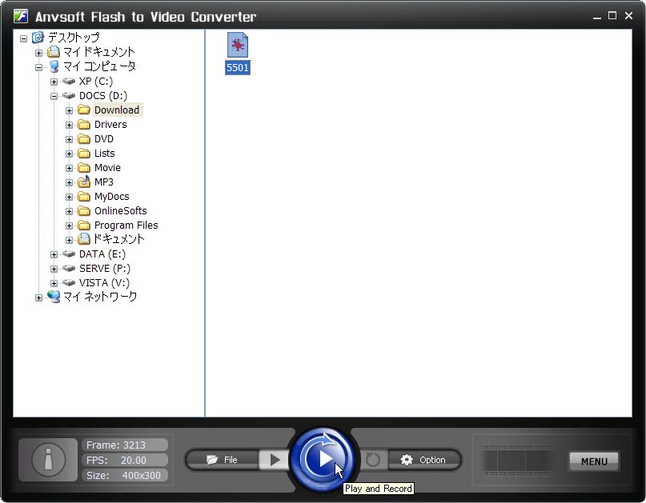Select the DOCS (D:) drive label
The width and height of the screenshot is (646, 503).
[103, 95]
